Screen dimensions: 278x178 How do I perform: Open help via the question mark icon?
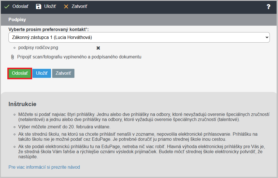tap(268, 6)
